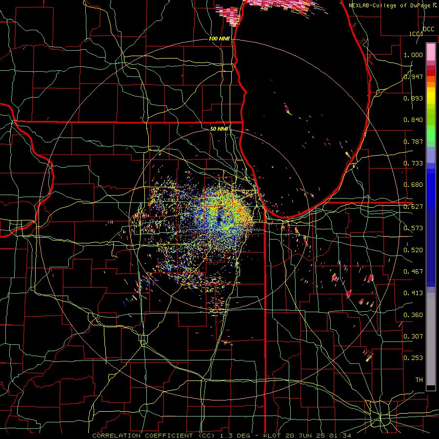Pick the light pink color at top of scale
Image resolution: width=439 pixels, height=439 pixels.
pyautogui.click(x=431, y=52)
